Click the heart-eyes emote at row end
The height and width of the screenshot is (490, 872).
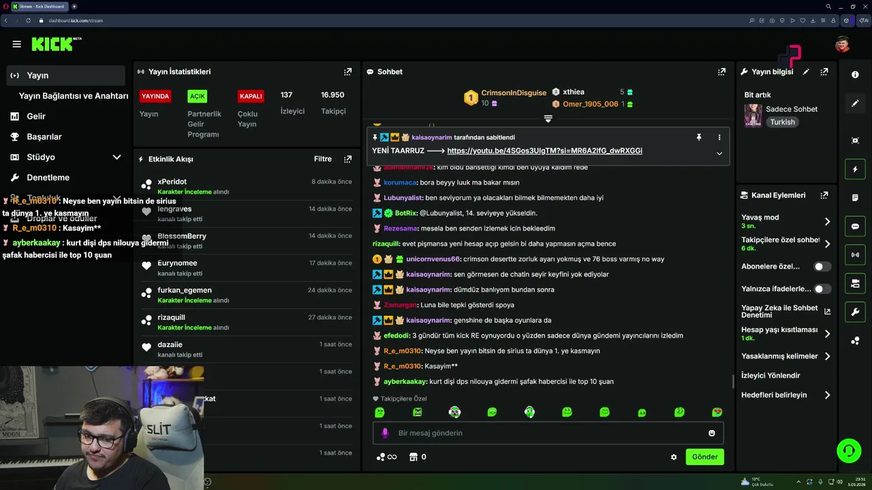click(x=717, y=412)
